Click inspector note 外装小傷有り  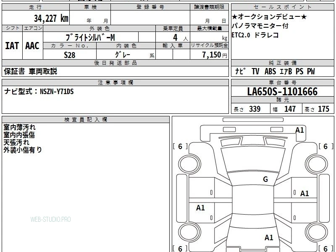pyautogui.click(x=23, y=150)
